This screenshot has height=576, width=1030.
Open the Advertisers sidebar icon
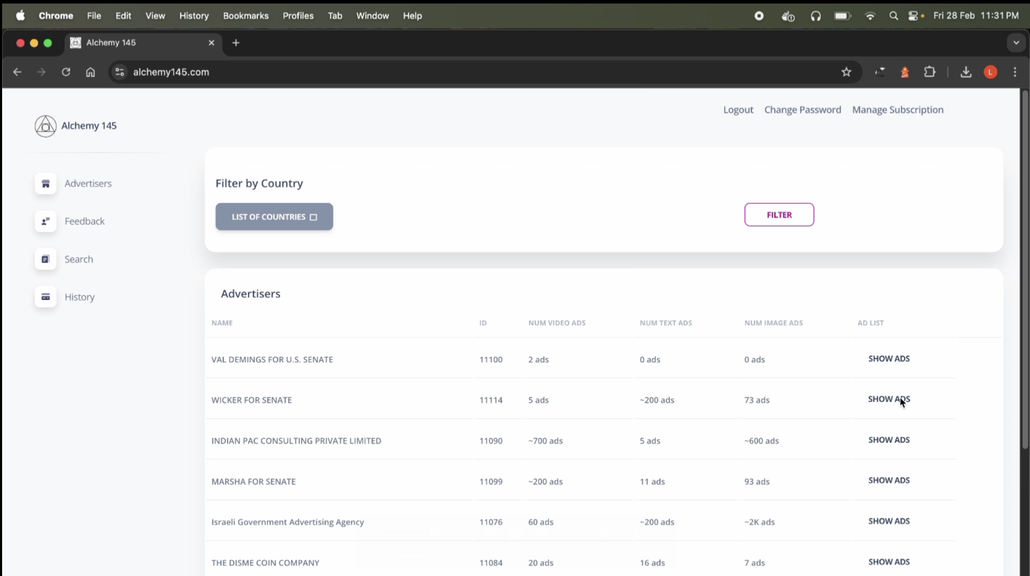point(46,184)
